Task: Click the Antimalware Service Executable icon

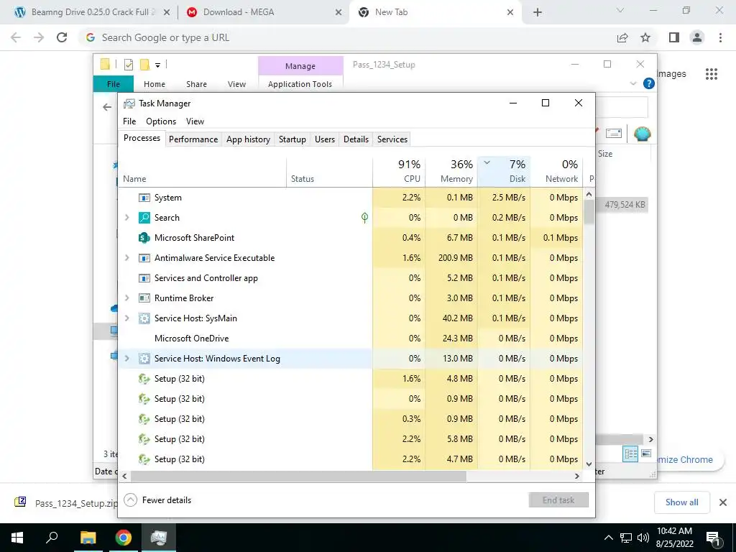Action: click(x=144, y=258)
